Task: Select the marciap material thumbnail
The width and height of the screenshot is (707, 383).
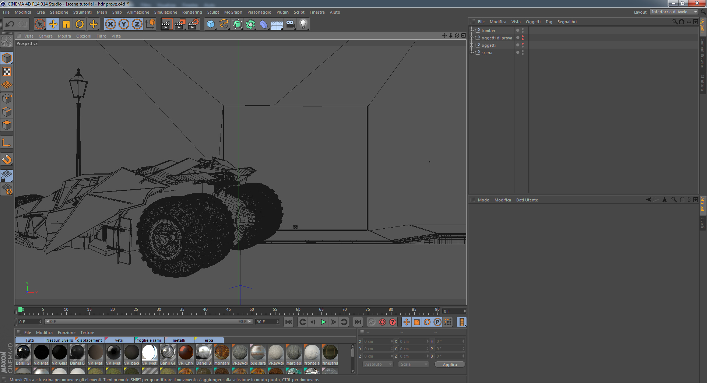Action: pyautogui.click(x=294, y=353)
